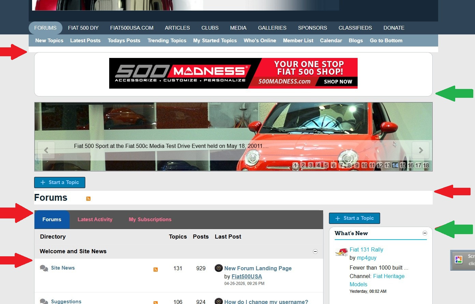The width and height of the screenshot is (475, 304).
Task: Select the Forums tab in the directory
Action: point(52,219)
